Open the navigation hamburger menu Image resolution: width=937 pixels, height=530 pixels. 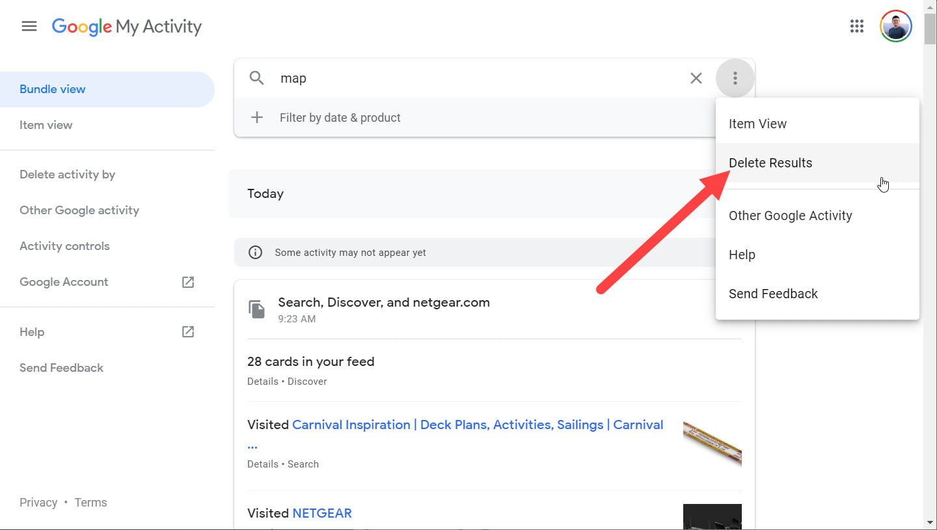coord(29,26)
